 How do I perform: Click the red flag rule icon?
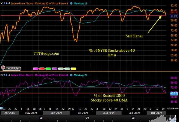(3, 68)
